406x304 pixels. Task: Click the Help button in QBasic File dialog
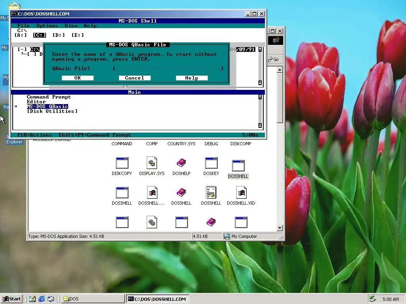tap(192, 78)
